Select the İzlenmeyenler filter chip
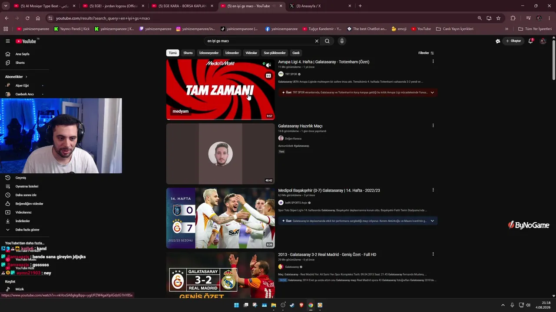Image resolution: width=556 pixels, height=312 pixels. pos(209,53)
